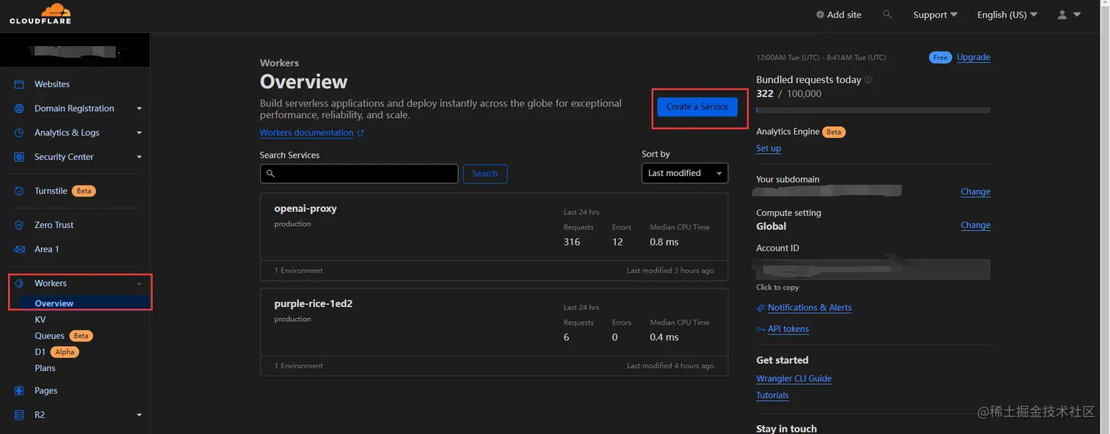
Task: Open the Workers documentation link
Action: coord(306,133)
